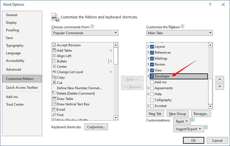Viewport: 230px width, 146px height.
Task: Open the Main Tabs dropdown
Action: (x=179, y=33)
